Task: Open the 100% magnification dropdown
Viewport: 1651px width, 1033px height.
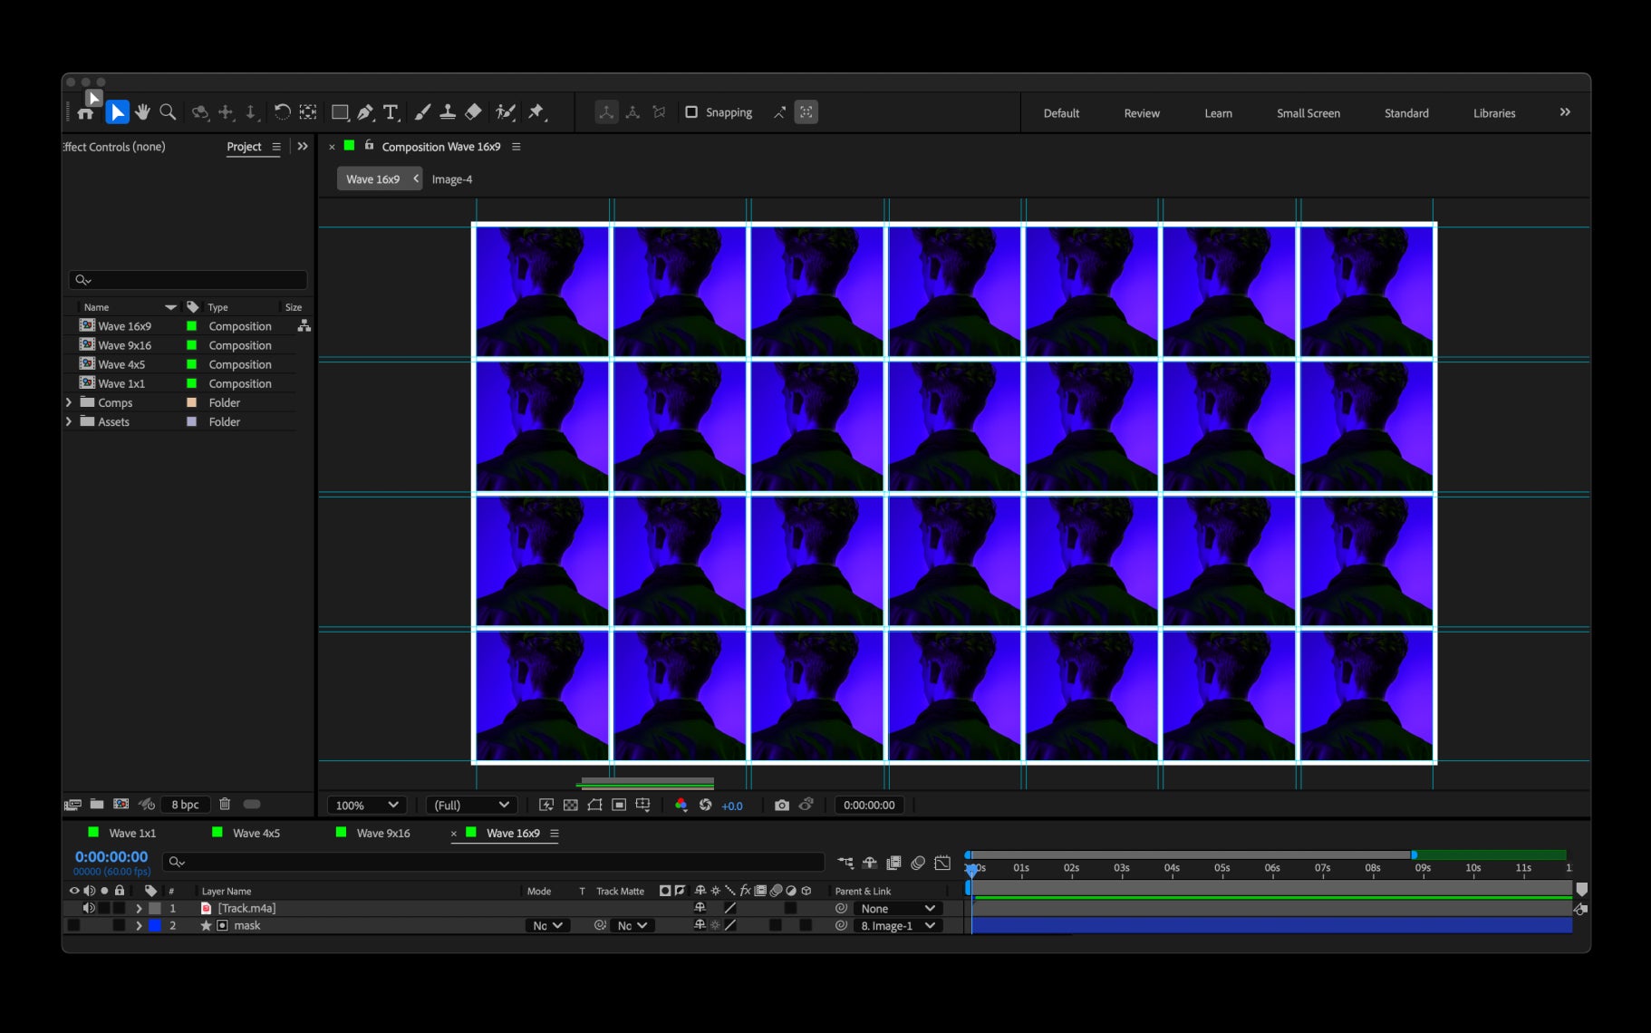Action: coord(366,805)
